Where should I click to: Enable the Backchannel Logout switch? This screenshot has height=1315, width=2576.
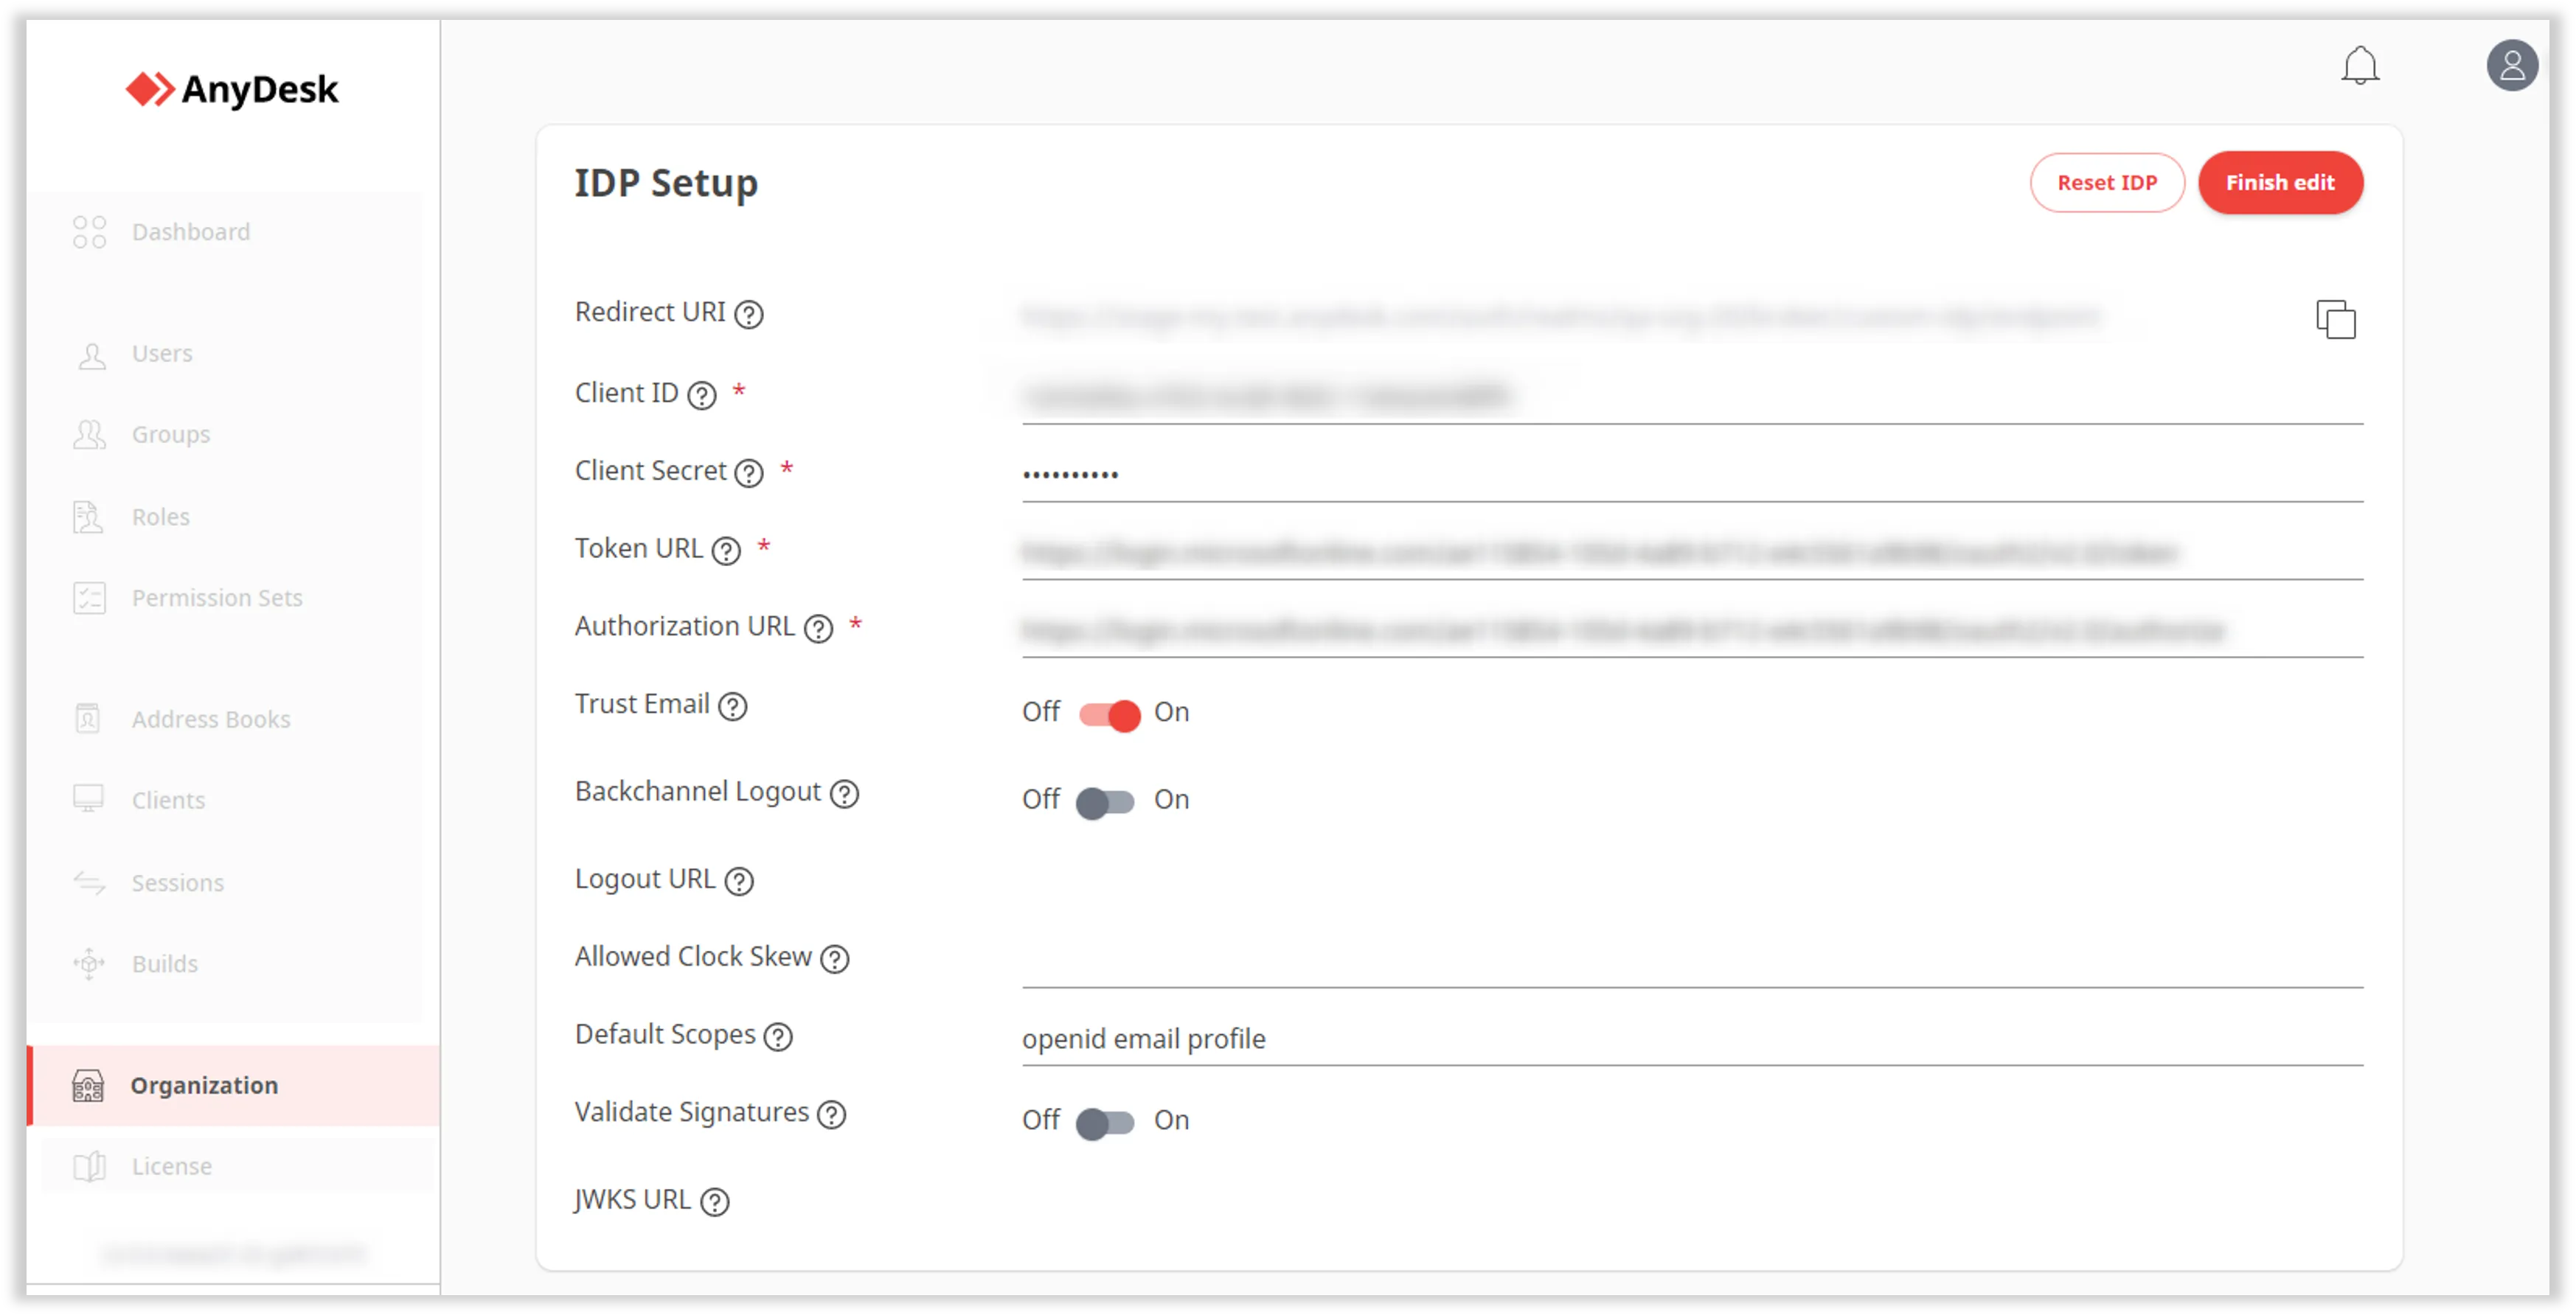(1105, 801)
